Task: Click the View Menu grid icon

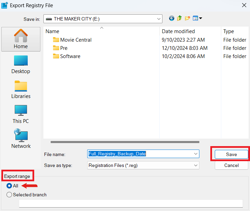Action: tap(195, 18)
